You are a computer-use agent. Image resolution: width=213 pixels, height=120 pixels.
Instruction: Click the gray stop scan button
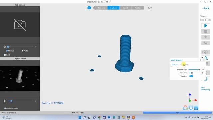click(x=206, y=31)
